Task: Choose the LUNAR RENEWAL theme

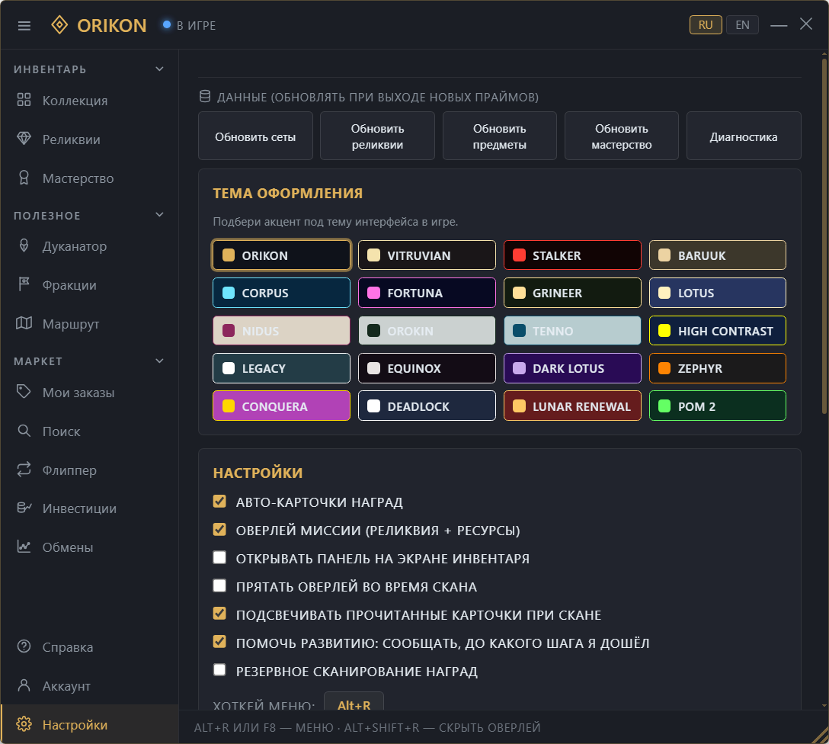Action: (x=572, y=406)
